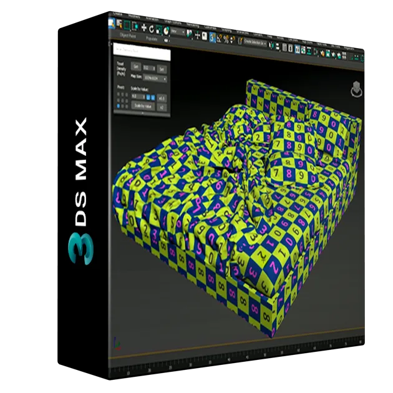The height and width of the screenshot is (393, 393).
Task: Click the Align tool icon
Action: pyautogui.click(x=278, y=47)
